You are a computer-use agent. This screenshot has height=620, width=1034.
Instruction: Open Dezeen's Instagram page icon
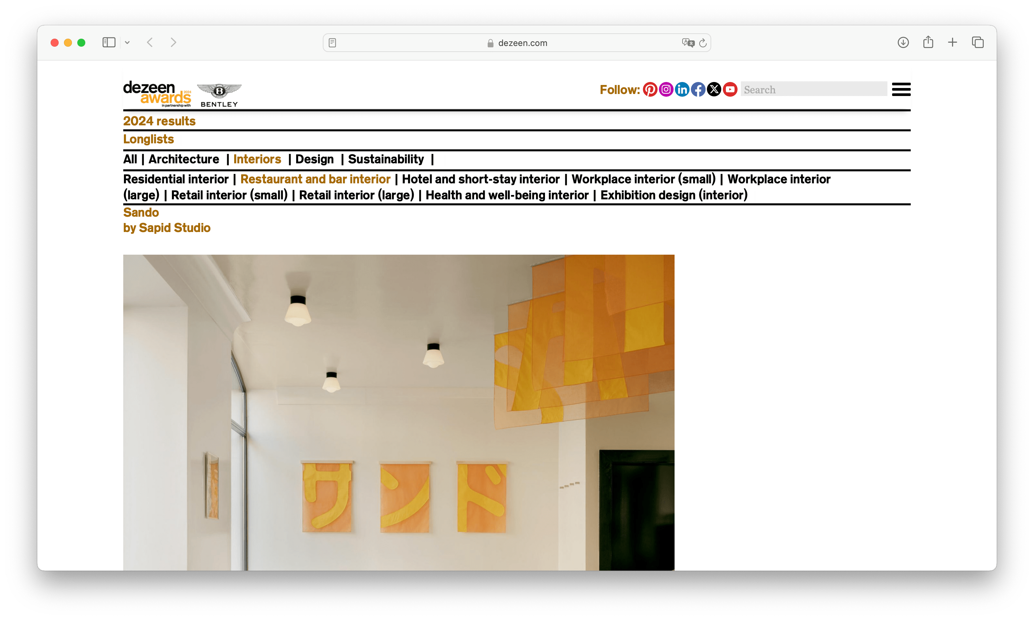pyautogui.click(x=666, y=89)
